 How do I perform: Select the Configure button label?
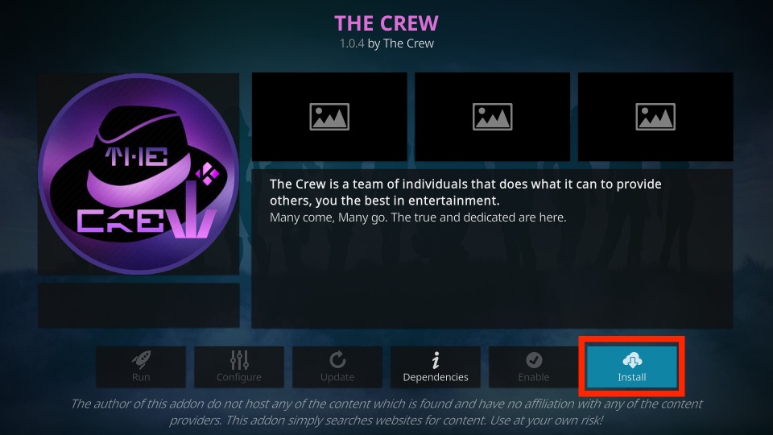239,377
